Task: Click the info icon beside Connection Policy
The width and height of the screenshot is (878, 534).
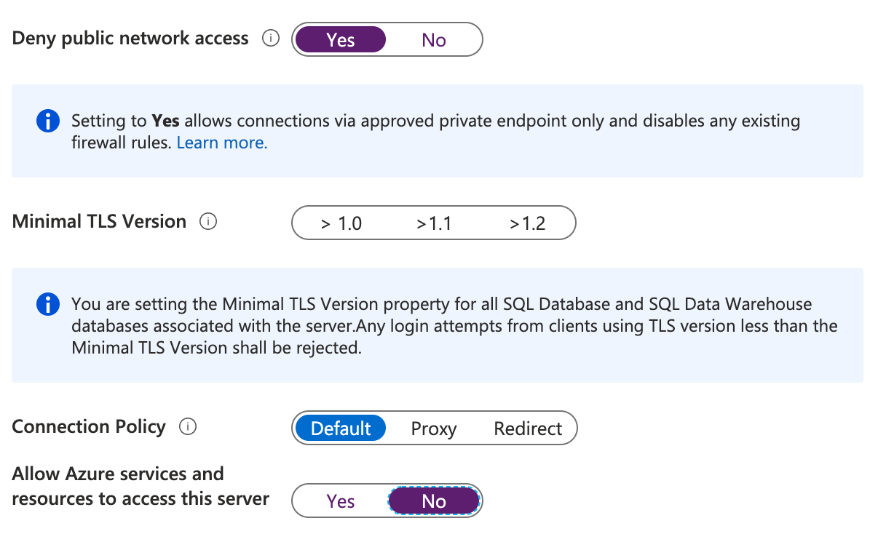Action: tap(187, 427)
